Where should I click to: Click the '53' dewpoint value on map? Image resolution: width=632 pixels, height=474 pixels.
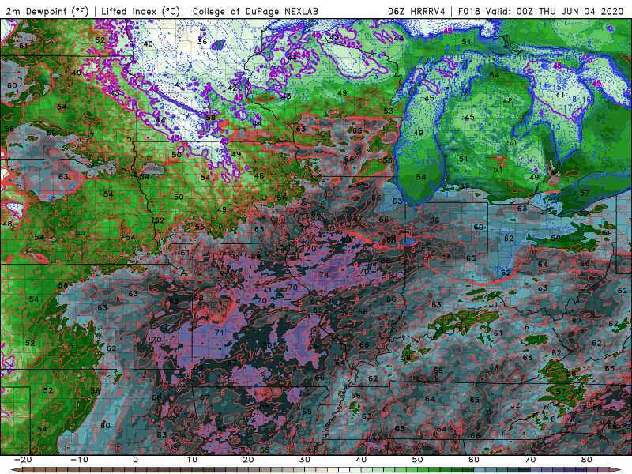(x=388, y=111)
